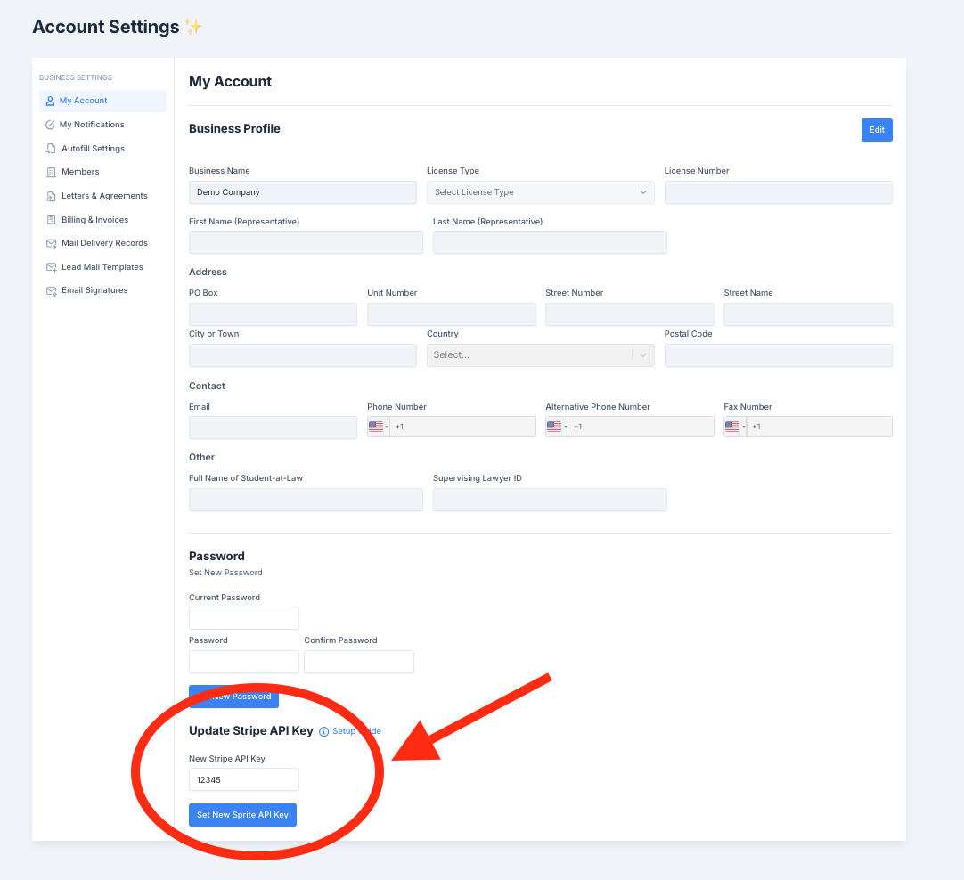This screenshot has height=880, width=964.
Task: Click the Billing & Invoices icon
Action: click(x=52, y=220)
